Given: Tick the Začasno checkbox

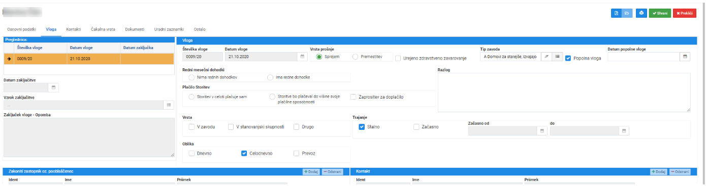Looking at the screenshot, I should [x=416, y=126].
